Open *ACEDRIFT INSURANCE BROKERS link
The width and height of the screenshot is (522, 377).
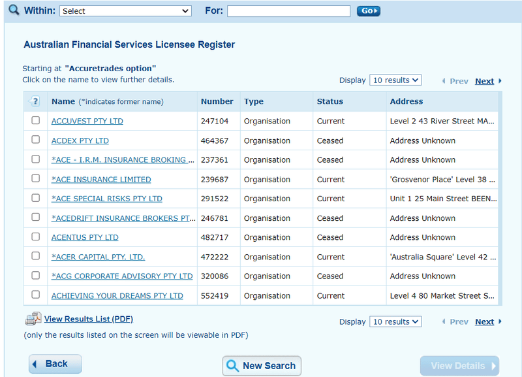pos(123,218)
